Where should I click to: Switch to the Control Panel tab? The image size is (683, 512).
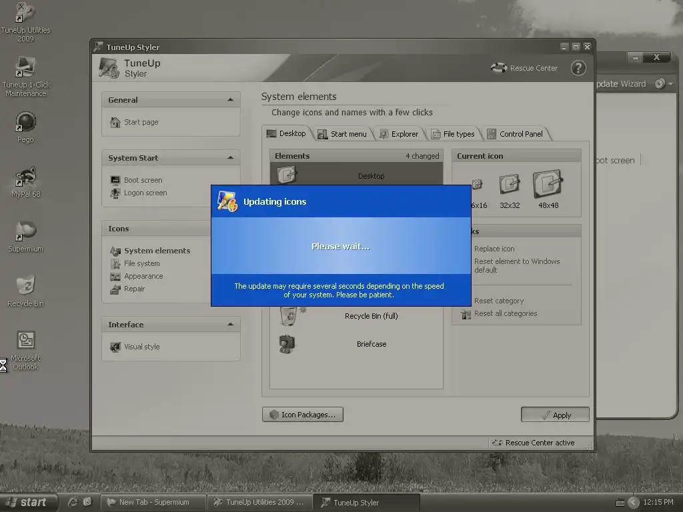[516, 134]
